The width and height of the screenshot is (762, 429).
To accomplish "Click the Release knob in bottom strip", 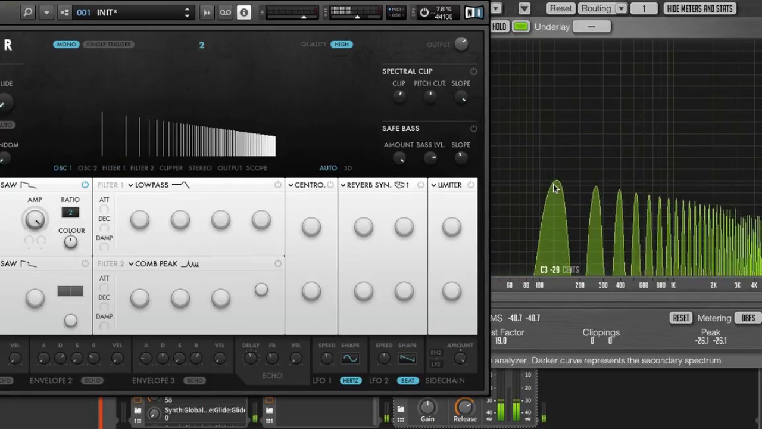I will tap(464, 407).
